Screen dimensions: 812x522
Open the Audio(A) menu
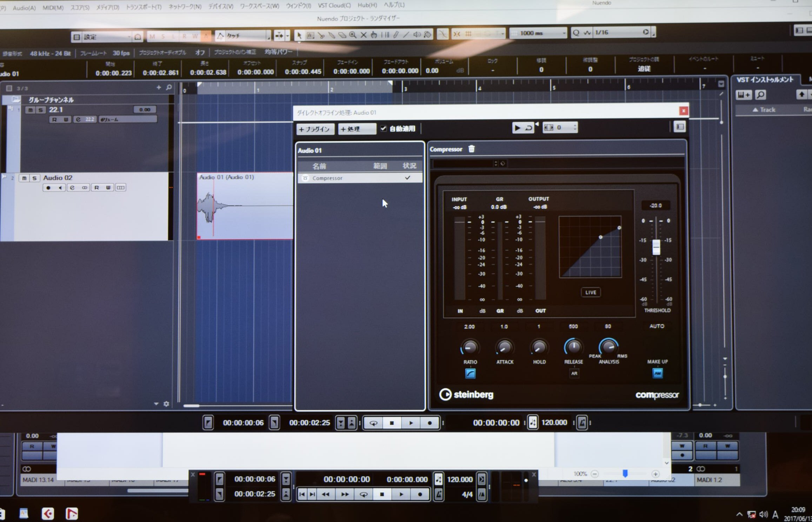24,8
